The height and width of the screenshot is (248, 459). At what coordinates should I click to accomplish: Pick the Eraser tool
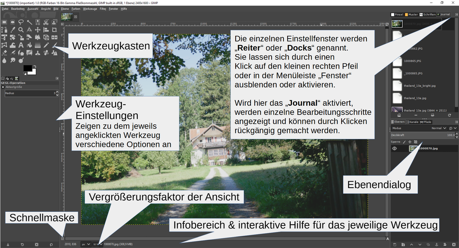point(4,53)
